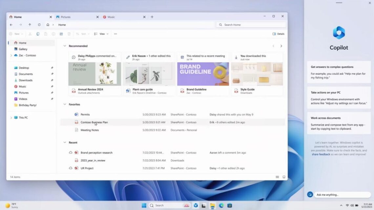Open the Style Guide thumbnail
The image size is (374, 210).
coord(257,74)
